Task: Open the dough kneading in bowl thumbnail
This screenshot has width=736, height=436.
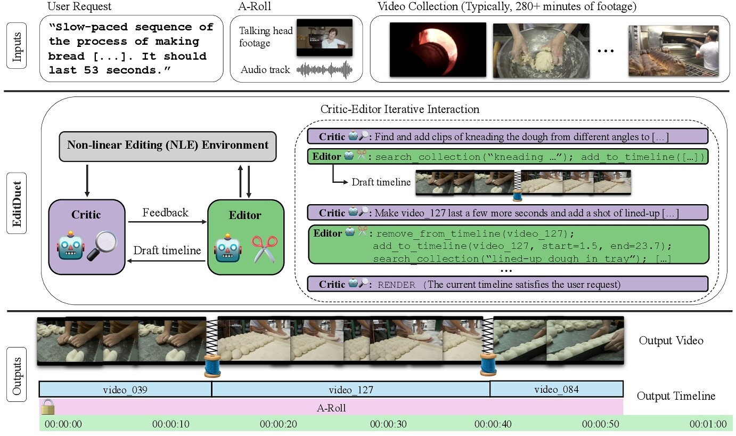Action: tap(541, 51)
